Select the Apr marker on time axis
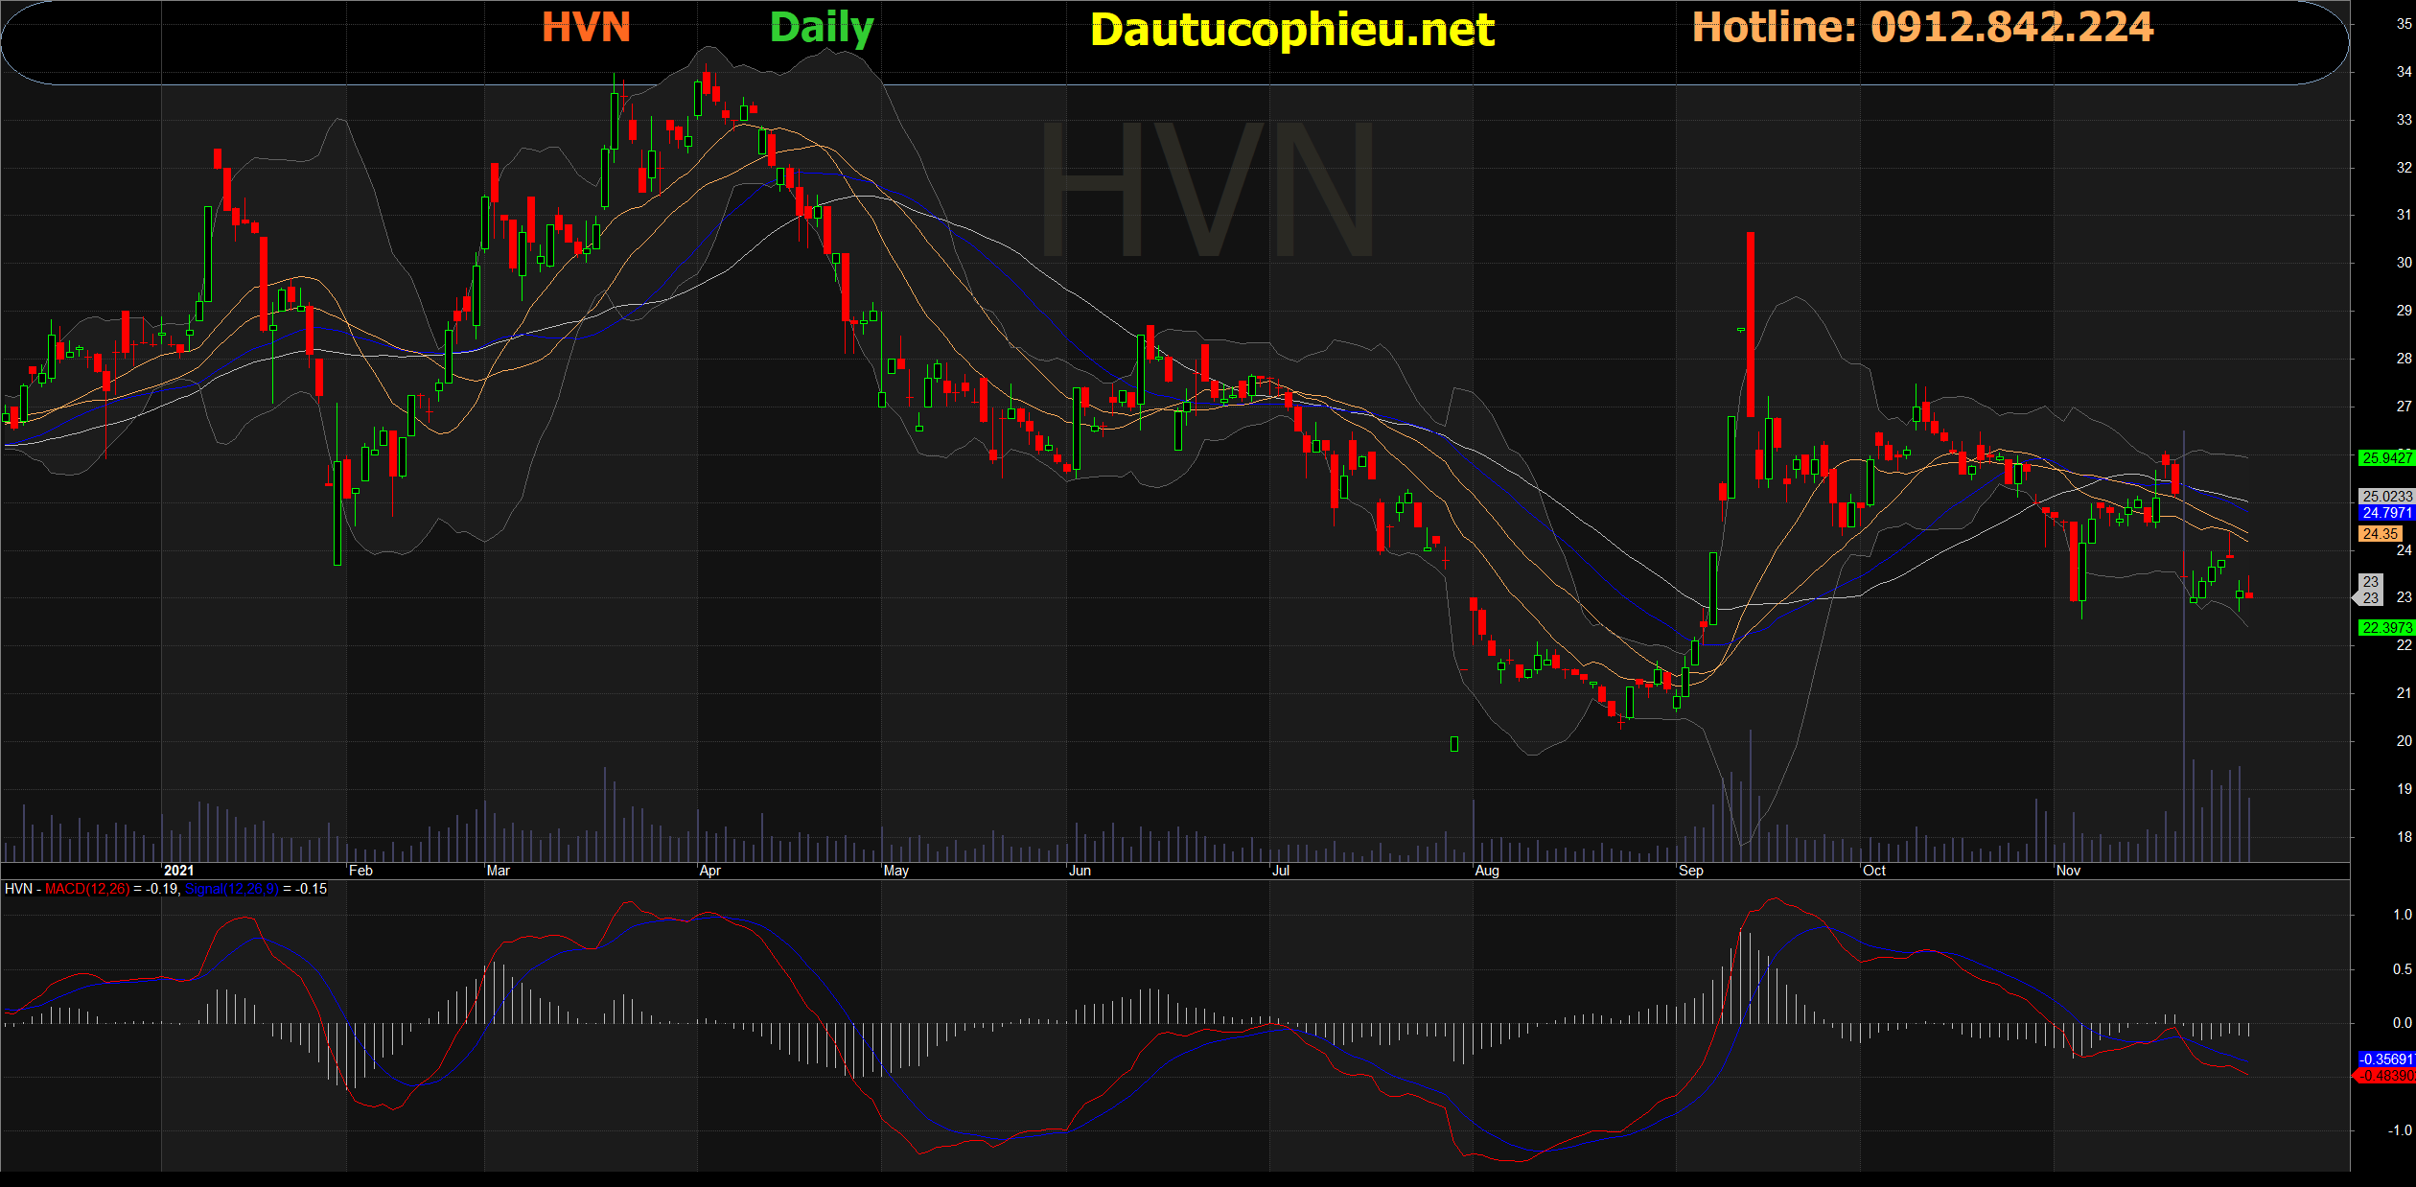 coord(709,871)
